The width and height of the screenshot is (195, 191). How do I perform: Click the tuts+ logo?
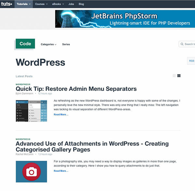6,4
